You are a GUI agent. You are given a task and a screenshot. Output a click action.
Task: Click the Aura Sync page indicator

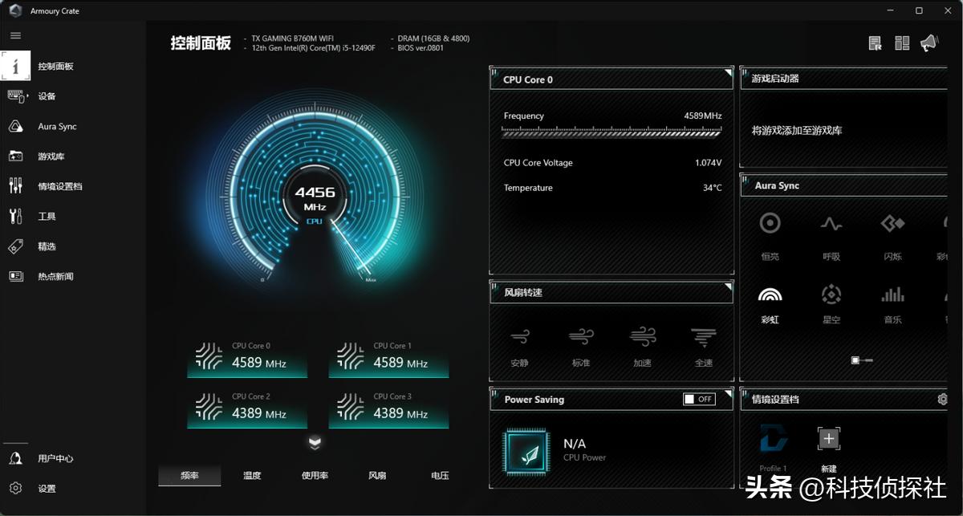click(x=862, y=360)
